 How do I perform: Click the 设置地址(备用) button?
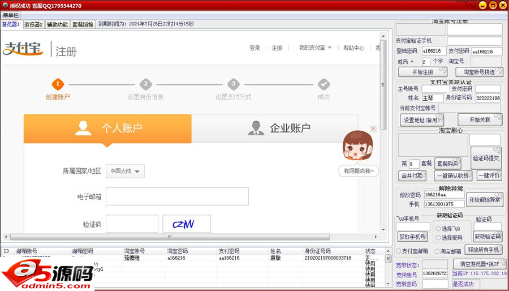[422, 120]
